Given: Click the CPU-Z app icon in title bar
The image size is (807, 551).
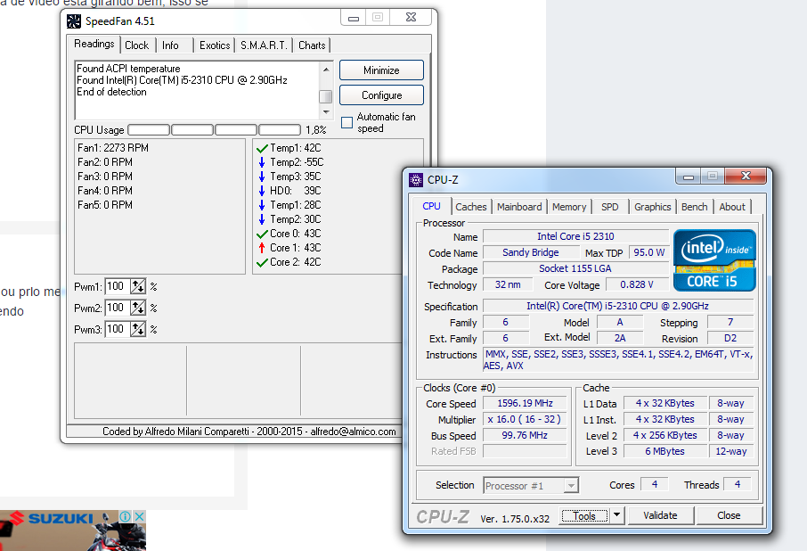Looking at the screenshot, I should (416, 180).
